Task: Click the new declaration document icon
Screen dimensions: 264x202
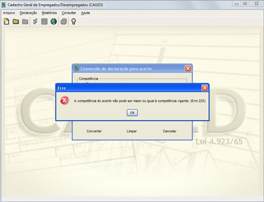Action: 7,22
